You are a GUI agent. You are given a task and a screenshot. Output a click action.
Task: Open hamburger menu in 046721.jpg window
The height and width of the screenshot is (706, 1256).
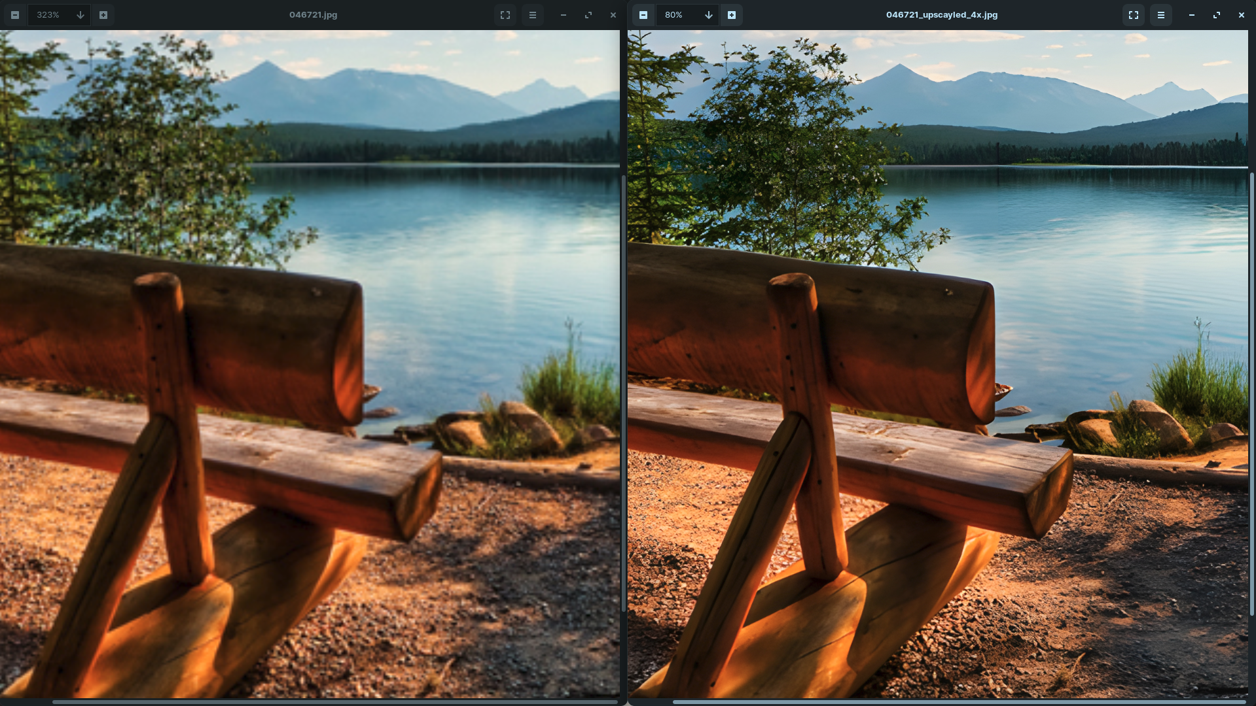[533, 15]
